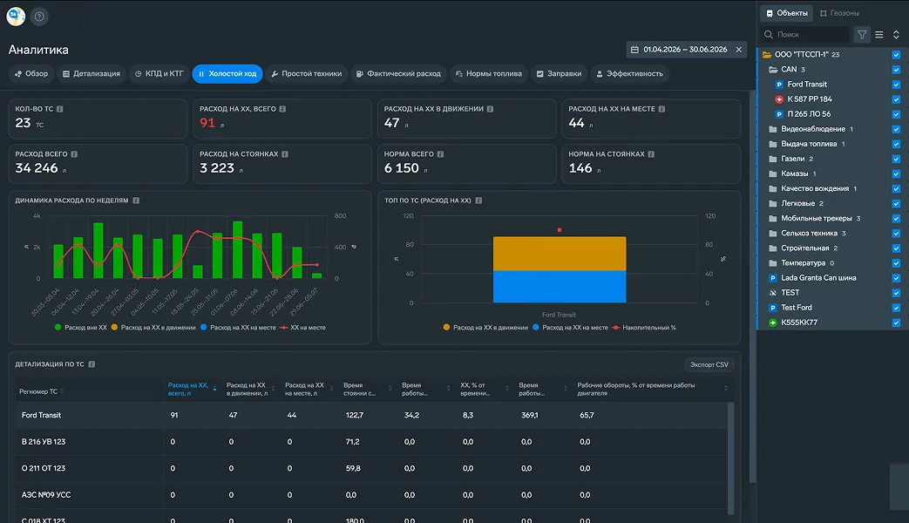The image size is (909, 523).
Task: Toggle checkbox for Сельхоз техника
Action: tap(896, 233)
